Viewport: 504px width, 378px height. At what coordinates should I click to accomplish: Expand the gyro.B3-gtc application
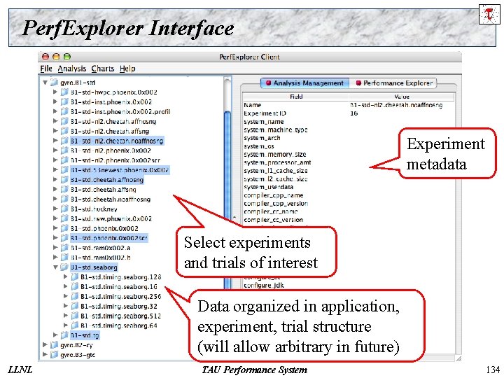click(45, 354)
